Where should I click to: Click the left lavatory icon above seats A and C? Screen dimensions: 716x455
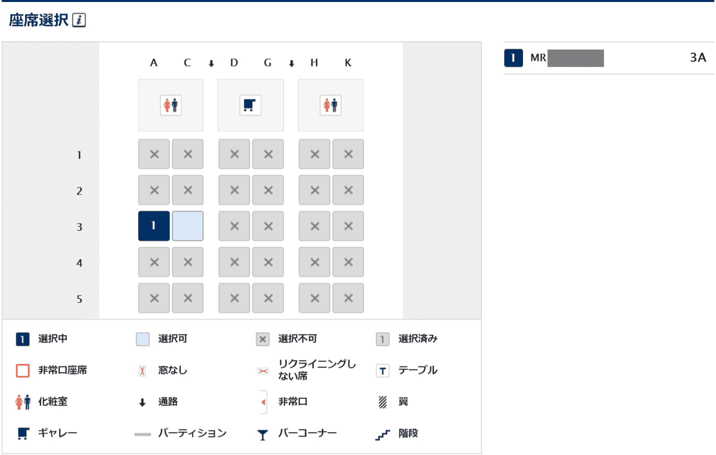[x=170, y=105]
